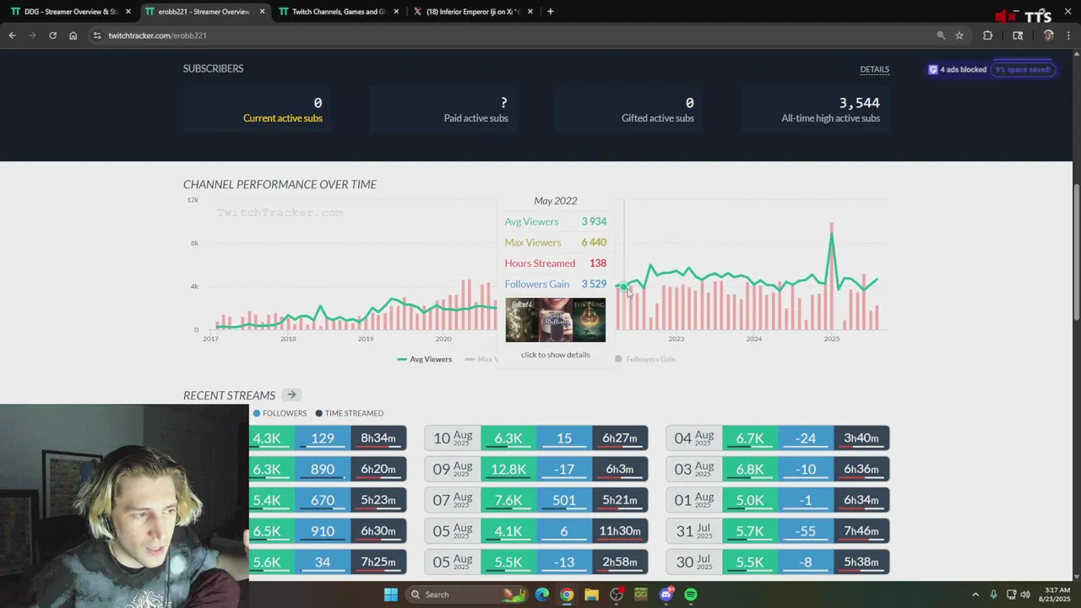
Task: Open the 31 Jul stream row
Action: pyautogui.click(x=778, y=531)
